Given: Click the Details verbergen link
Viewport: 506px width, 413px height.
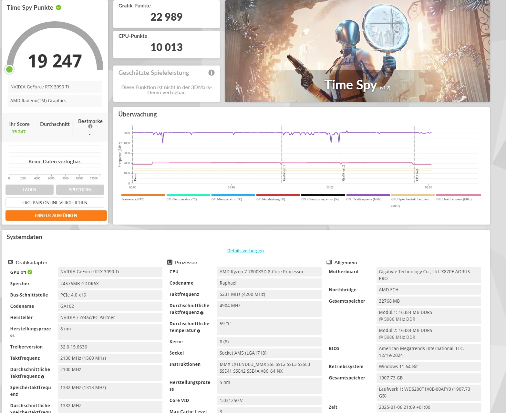Looking at the screenshot, I should pyautogui.click(x=245, y=251).
